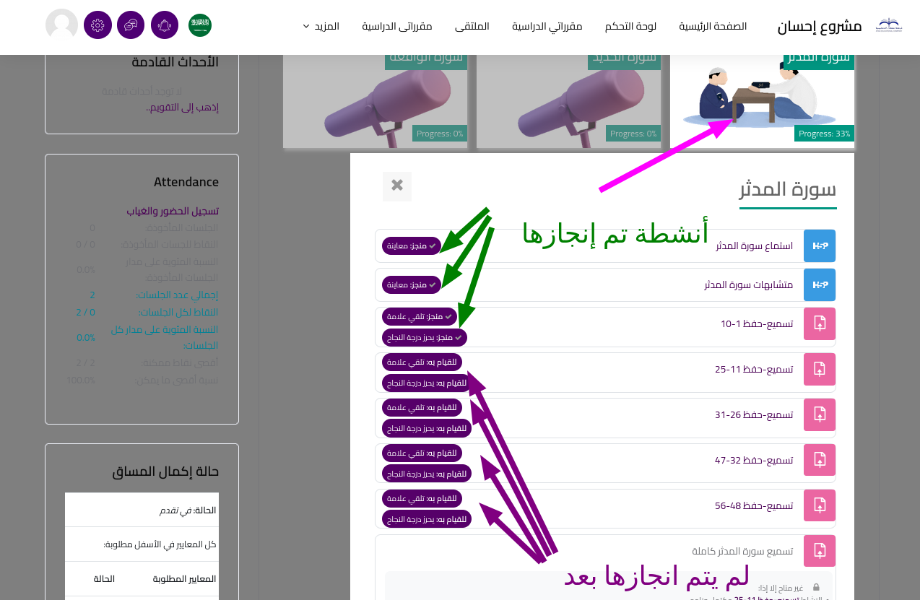Open the تسميع-حفظ 26-31 activity
Screen dimensions: 920x600
[x=753, y=415]
